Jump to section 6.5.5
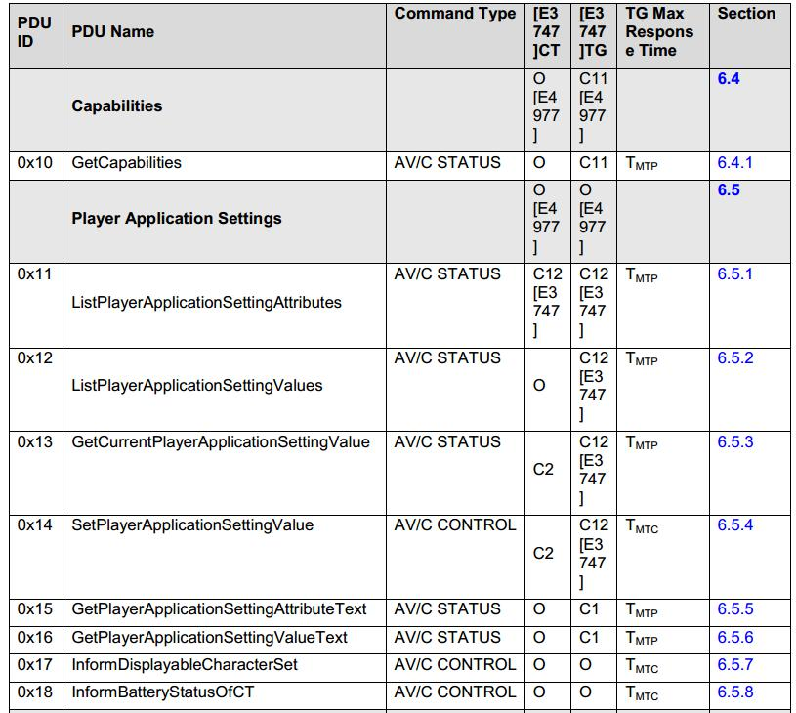The image size is (796, 713). tap(735, 608)
